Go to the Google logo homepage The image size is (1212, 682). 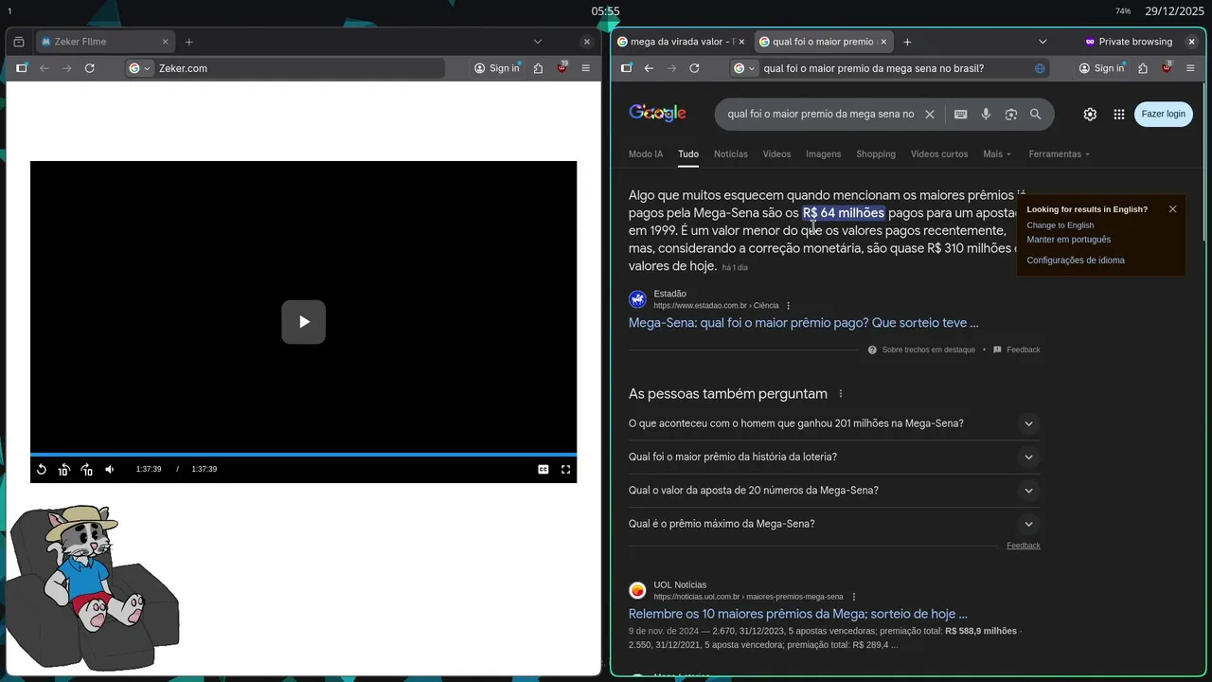657,113
